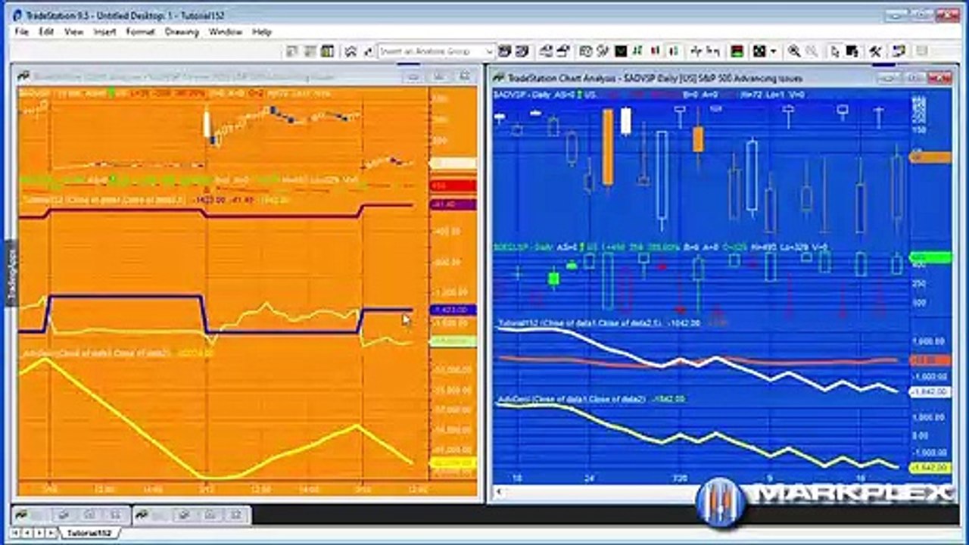Screen dimensions: 969x545
Task: Click the red price marker on orange chart axis
Action: point(453,185)
